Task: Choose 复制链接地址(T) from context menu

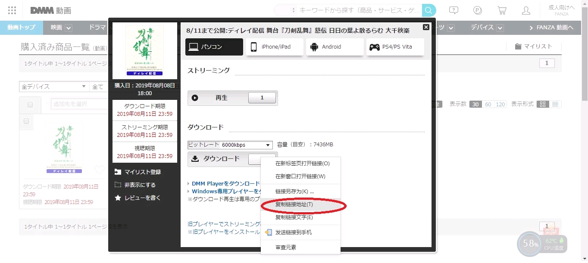Action: [301, 204]
